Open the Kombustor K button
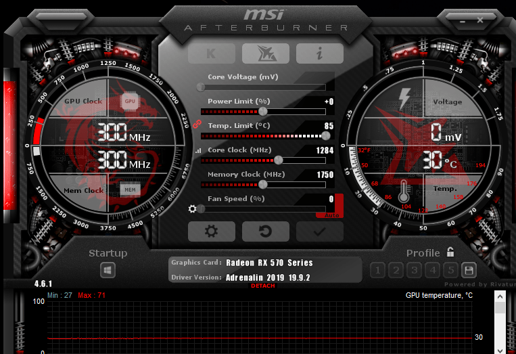The width and height of the screenshot is (516, 354). point(212,53)
